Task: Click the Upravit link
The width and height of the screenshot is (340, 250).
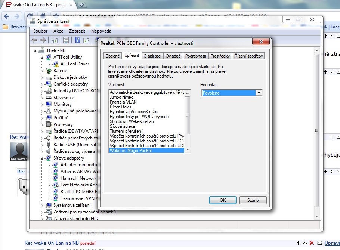Action: pos(332,243)
